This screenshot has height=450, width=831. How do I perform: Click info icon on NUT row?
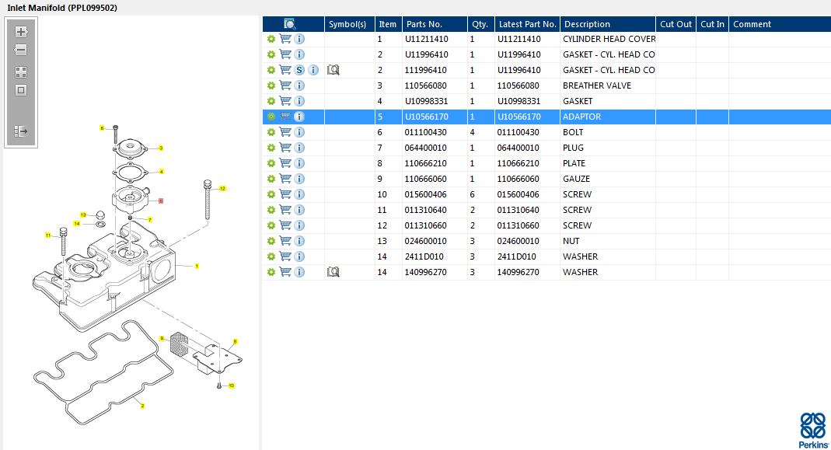[299, 241]
